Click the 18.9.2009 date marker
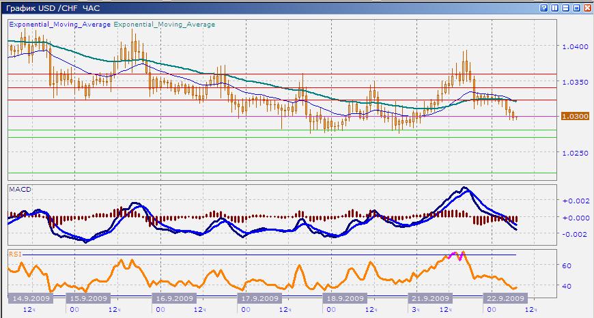This screenshot has height=318, width=594. point(343,298)
